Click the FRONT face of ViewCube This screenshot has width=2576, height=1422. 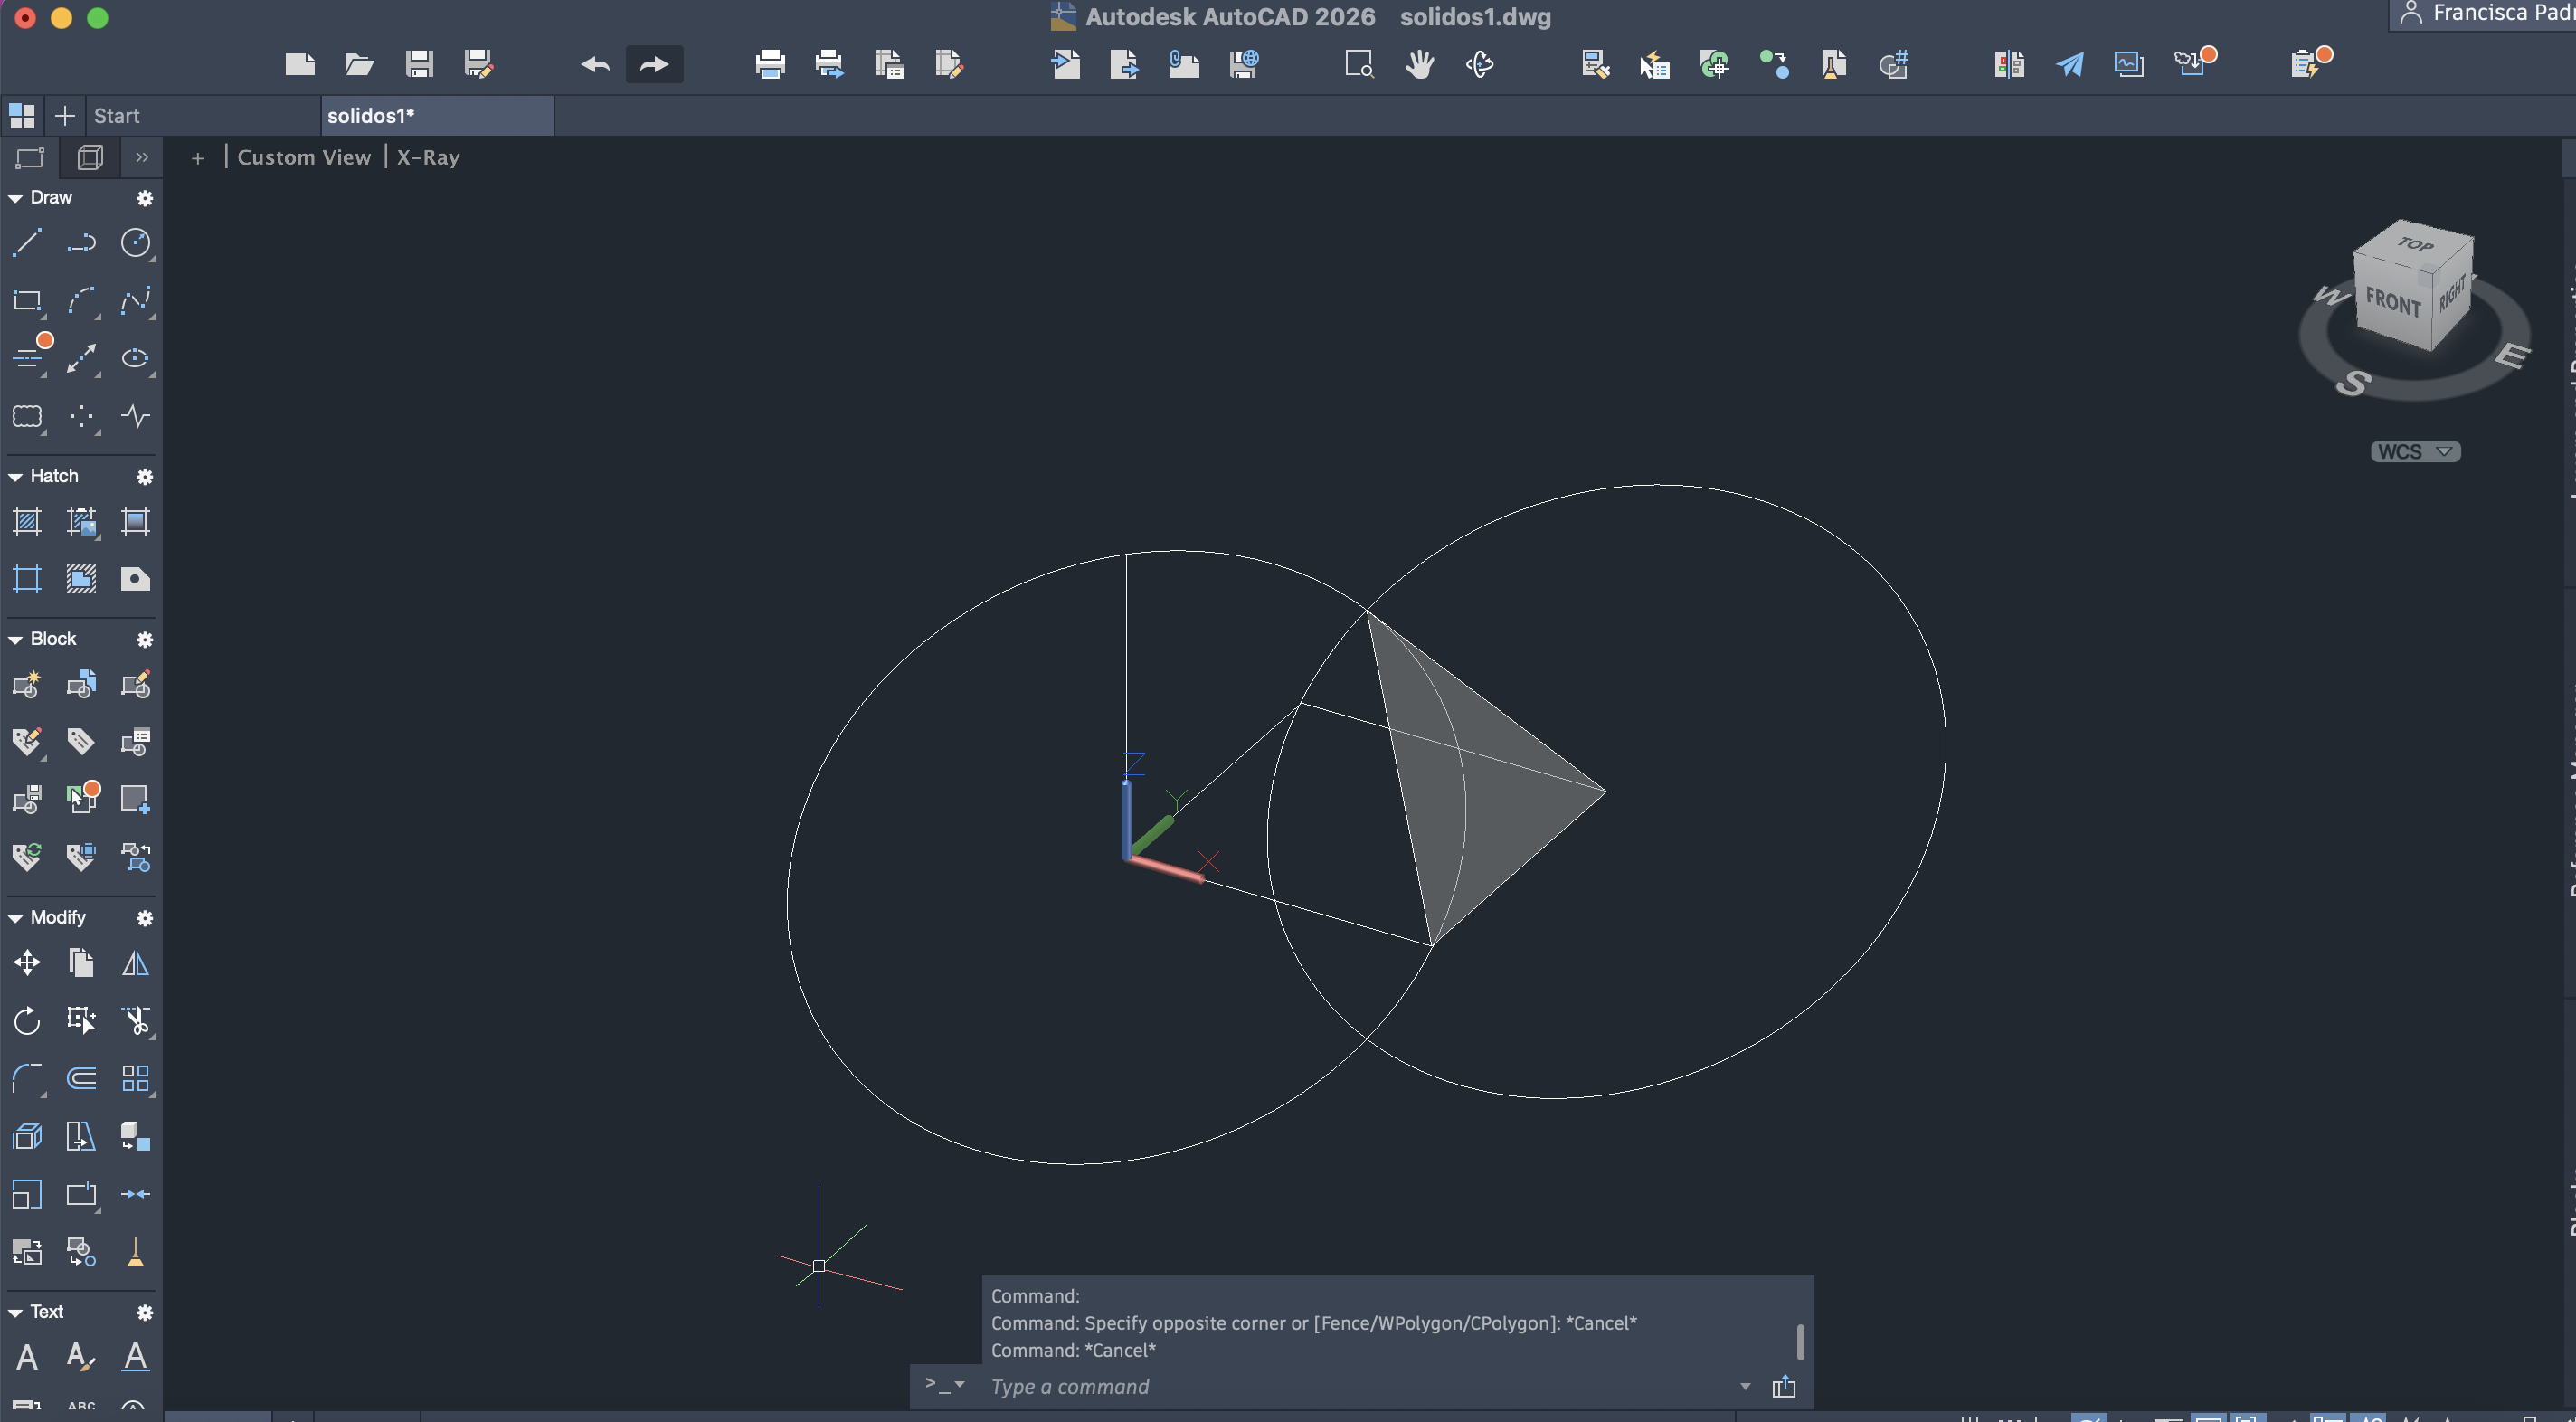coord(2392,301)
